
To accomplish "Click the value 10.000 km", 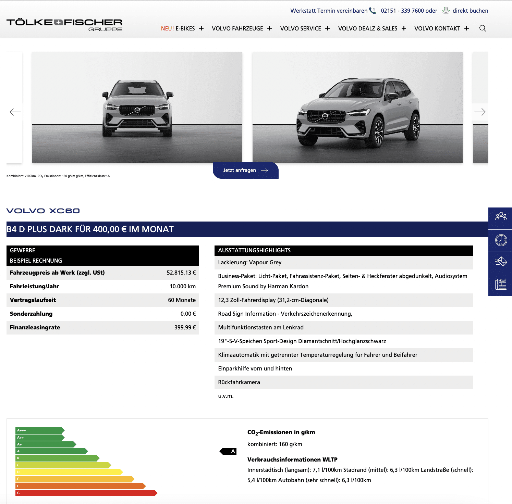I will click(183, 286).
